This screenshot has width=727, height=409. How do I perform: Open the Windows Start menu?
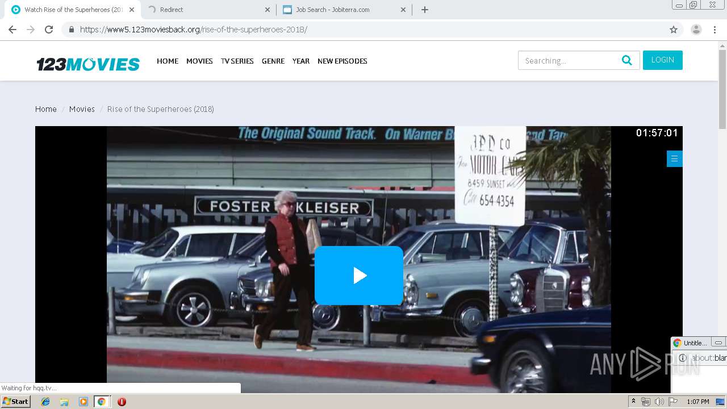point(16,402)
